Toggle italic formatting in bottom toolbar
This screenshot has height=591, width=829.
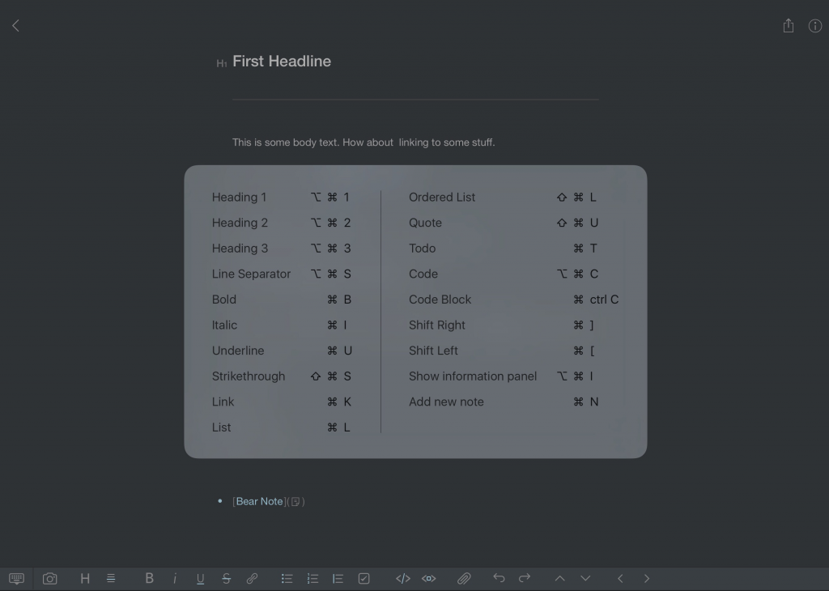point(175,578)
